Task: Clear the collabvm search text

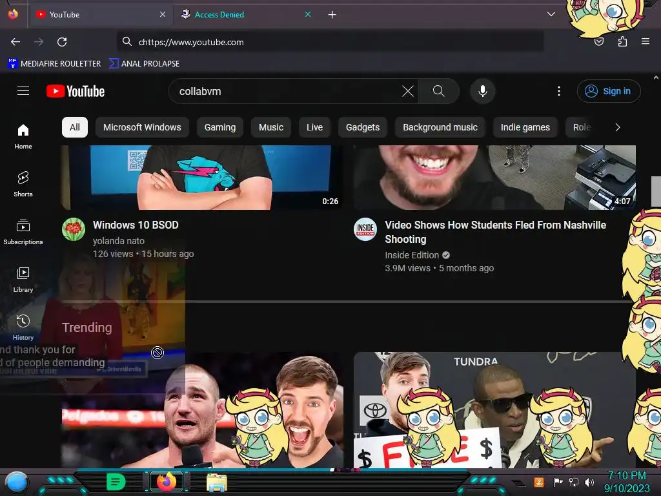Action: [x=408, y=91]
